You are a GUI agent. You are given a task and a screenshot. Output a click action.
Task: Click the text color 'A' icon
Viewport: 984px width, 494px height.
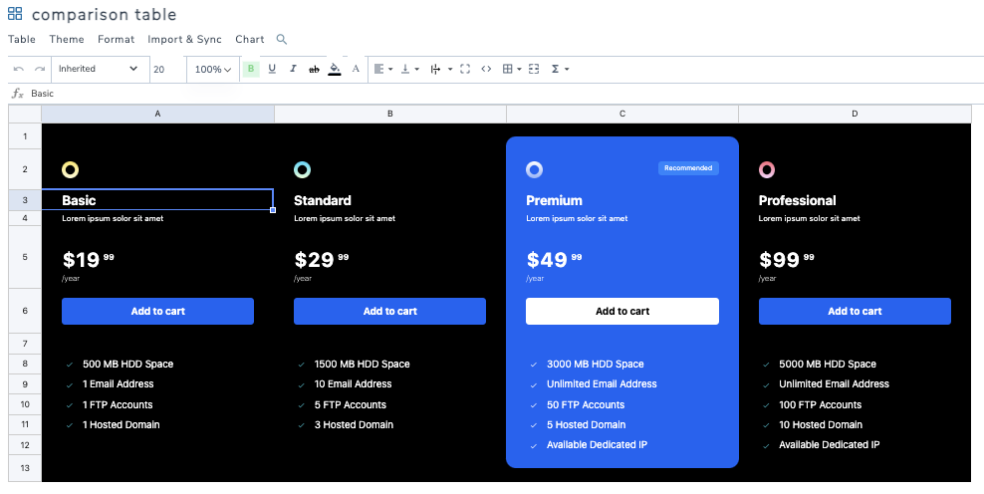point(356,69)
